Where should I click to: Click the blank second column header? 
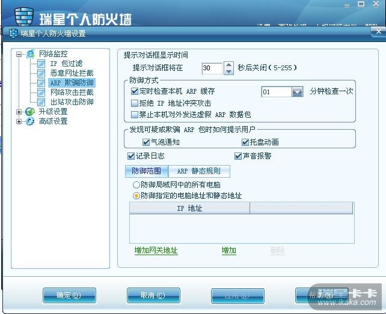coord(301,208)
